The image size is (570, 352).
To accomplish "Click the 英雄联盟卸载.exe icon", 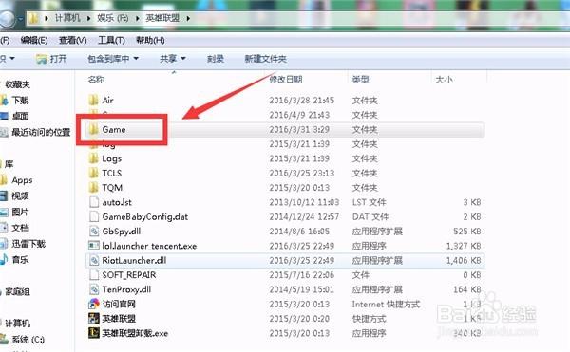I will coord(94,333).
